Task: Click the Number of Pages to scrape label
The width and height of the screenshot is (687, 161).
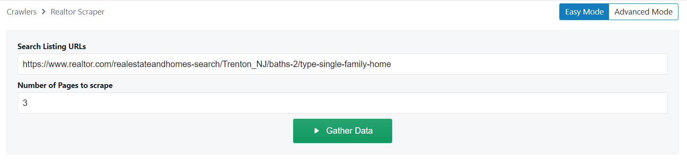Action: tap(65, 85)
